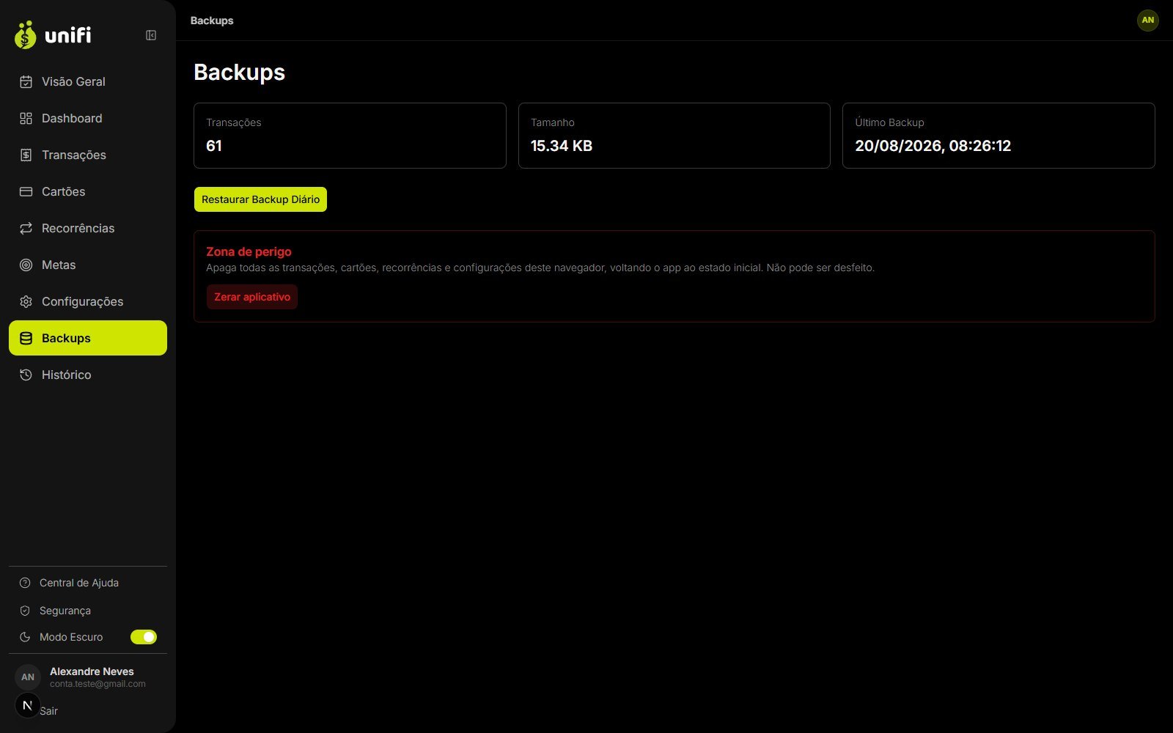Select the Histórico menu item
Screen dimensions: 1173x733
point(88,375)
